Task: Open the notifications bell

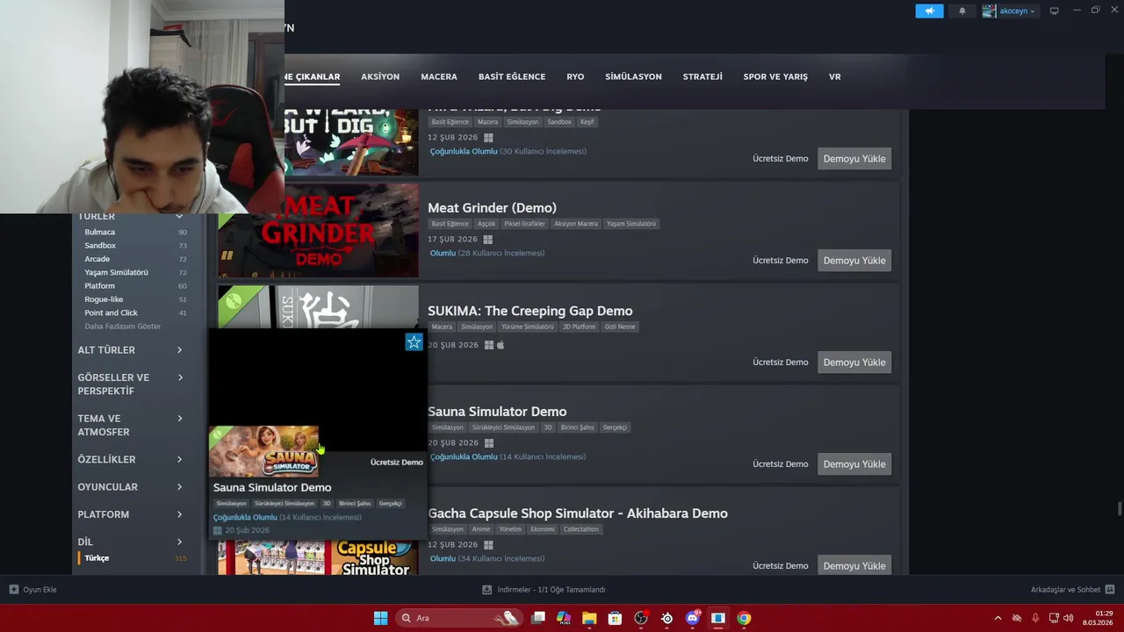Action: point(962,11)
